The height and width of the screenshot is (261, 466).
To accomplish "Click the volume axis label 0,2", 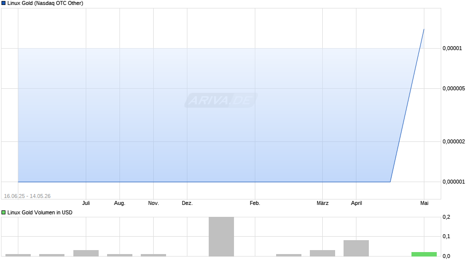I will pos(446,217).
